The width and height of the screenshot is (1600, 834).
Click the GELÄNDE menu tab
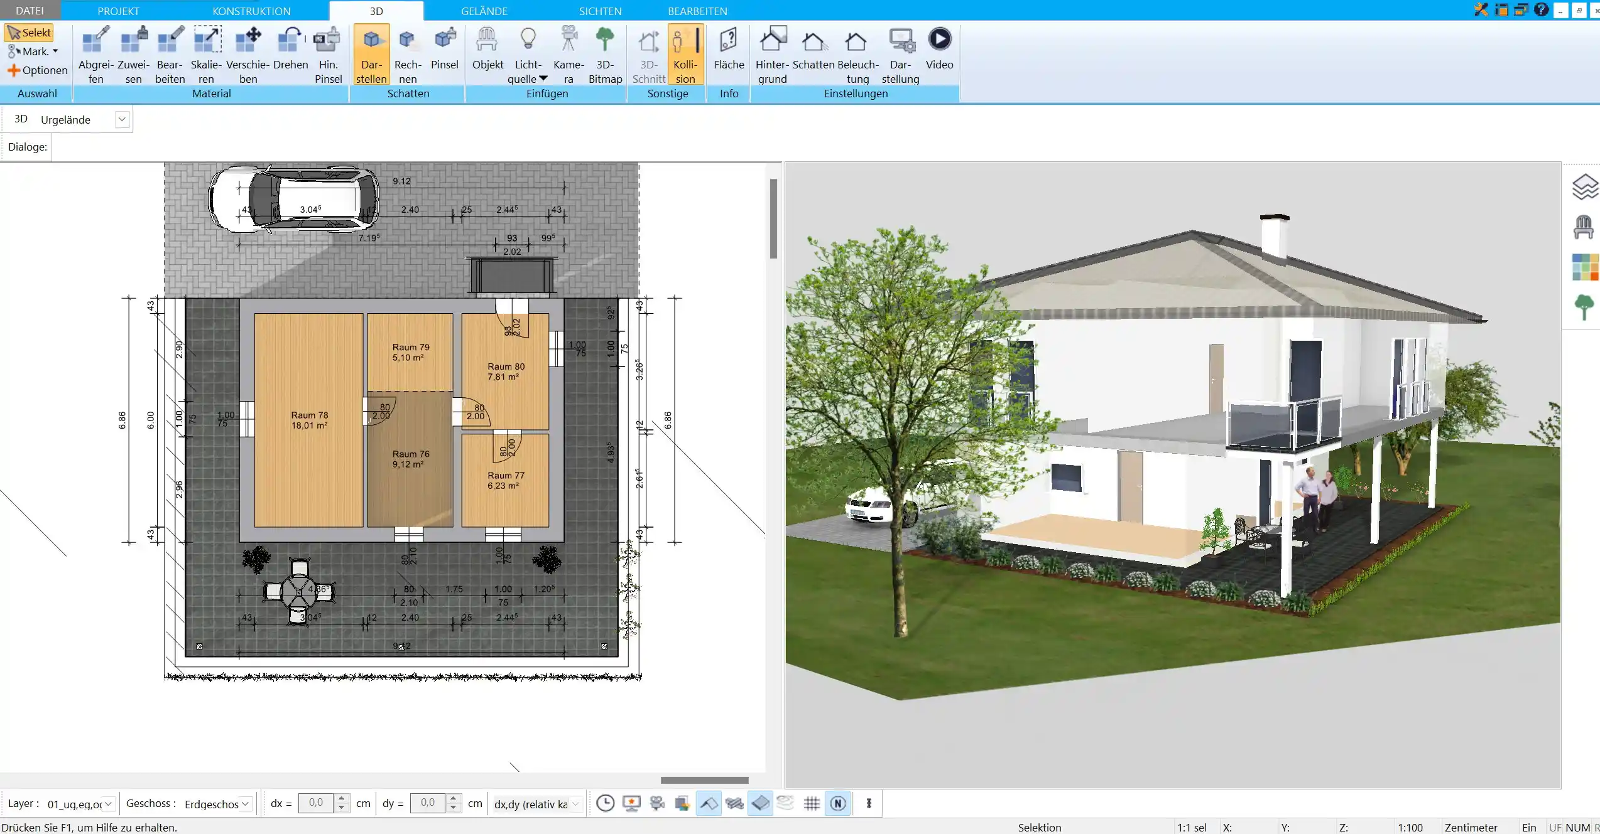[x=484, y=11]
